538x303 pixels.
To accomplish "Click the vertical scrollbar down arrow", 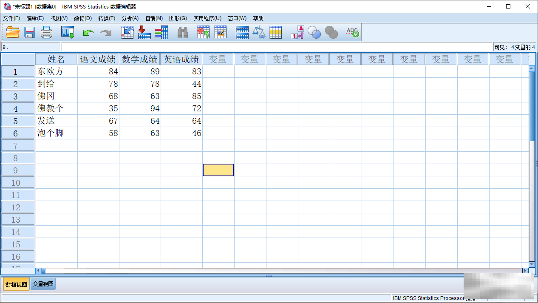I will point(532,264).
